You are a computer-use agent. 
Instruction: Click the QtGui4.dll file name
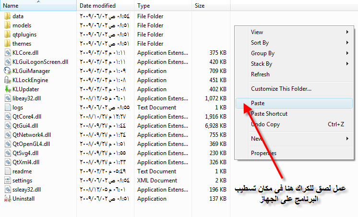pyautogui.click(x=25, y=126)
